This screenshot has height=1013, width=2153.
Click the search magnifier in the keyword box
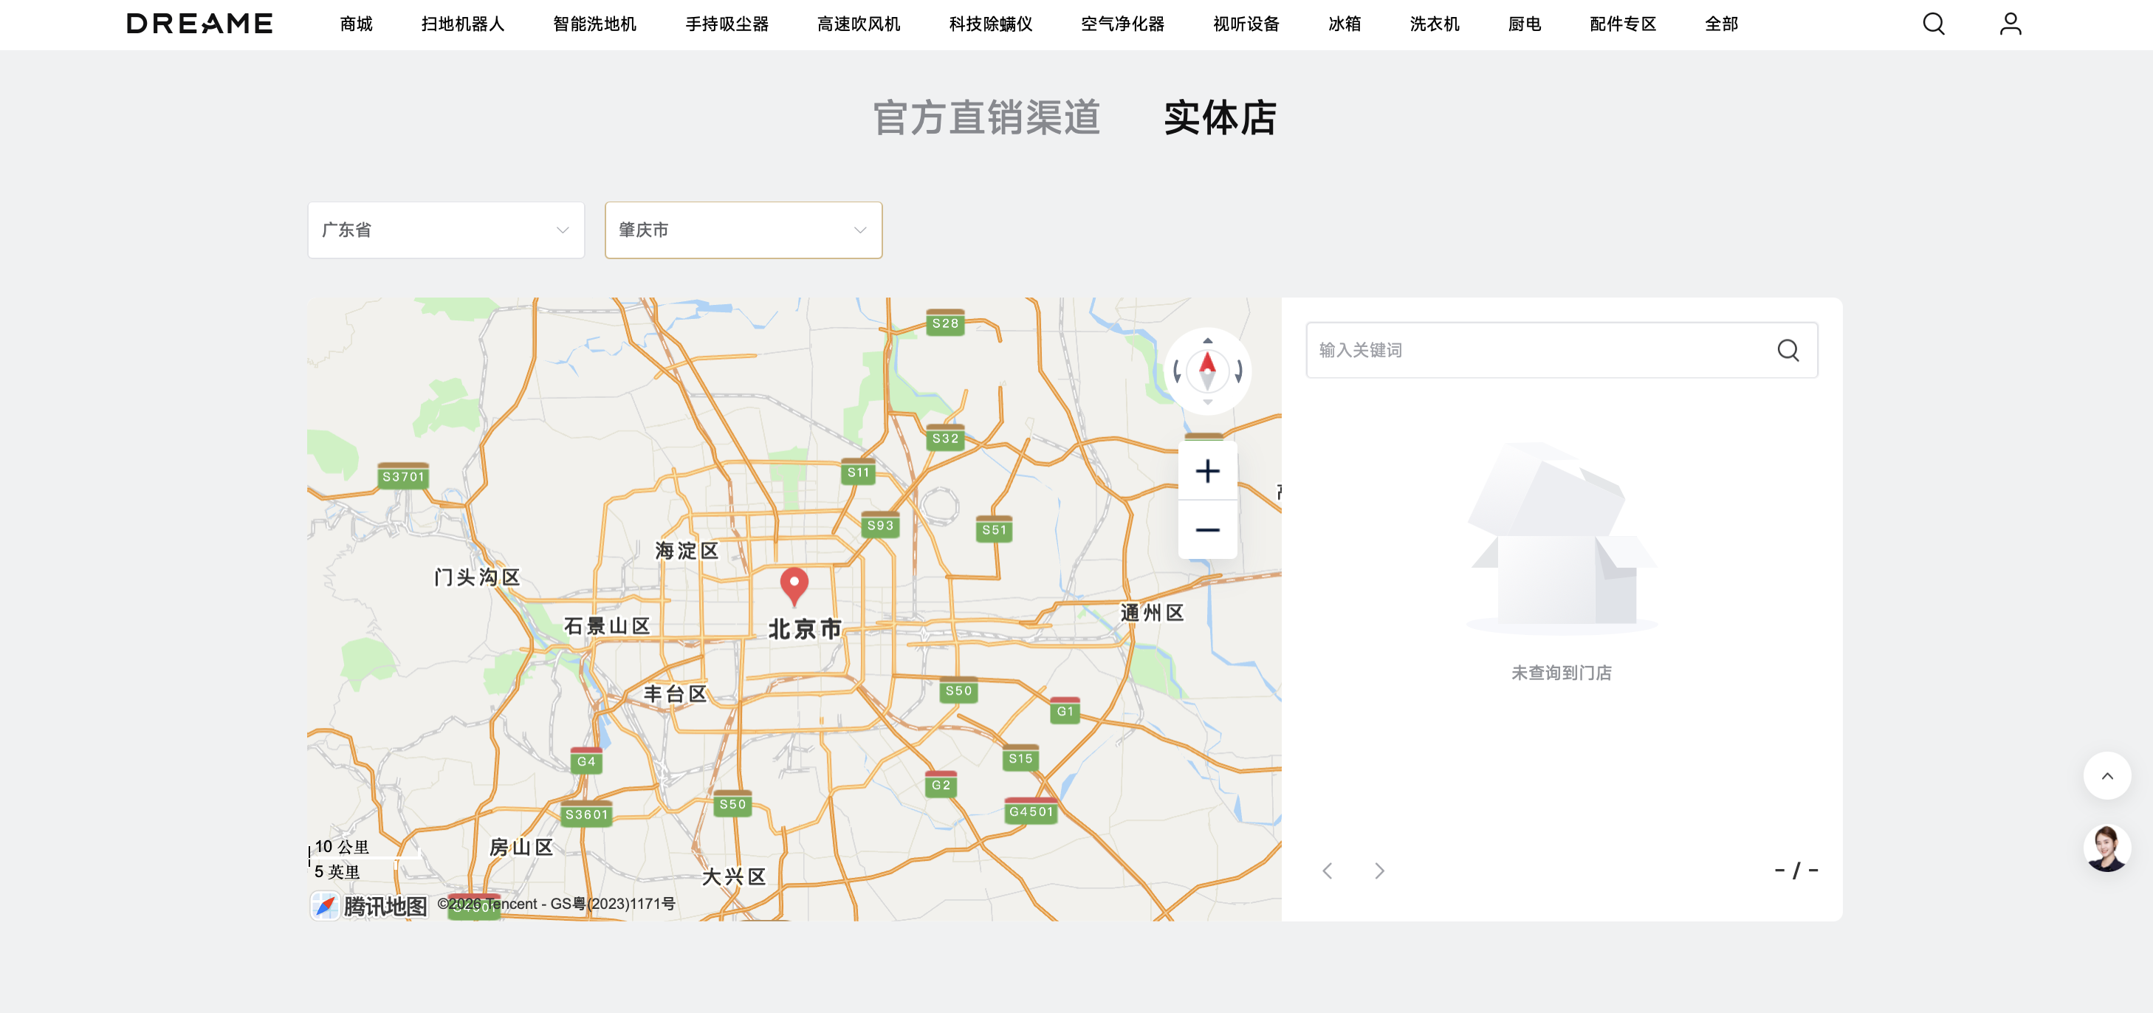(x=1788, y=350)
